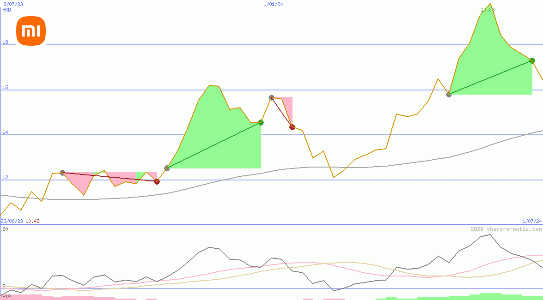The width and height of the screenshot is (543, 300).
Task: Click the green exit dot ending the first green trade area
Action: [261, 122]
